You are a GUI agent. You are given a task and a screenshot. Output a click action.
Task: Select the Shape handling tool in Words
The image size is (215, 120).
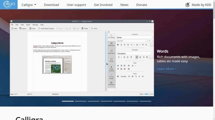[112, 69]
